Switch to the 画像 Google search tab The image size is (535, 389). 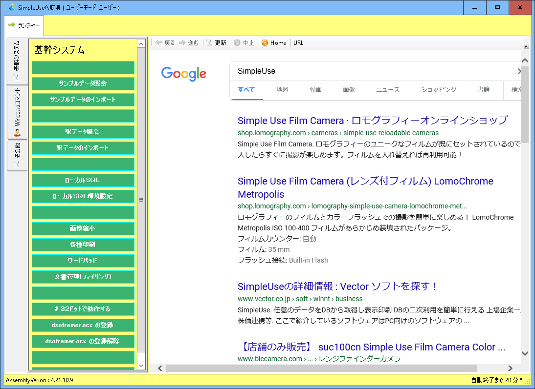(349, 90)
